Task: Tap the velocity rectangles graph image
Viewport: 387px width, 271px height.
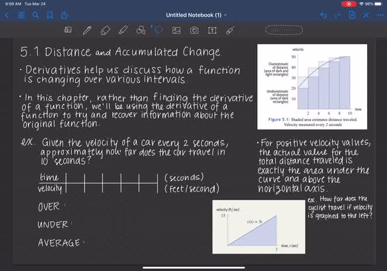Action: [x=313, y=86]
